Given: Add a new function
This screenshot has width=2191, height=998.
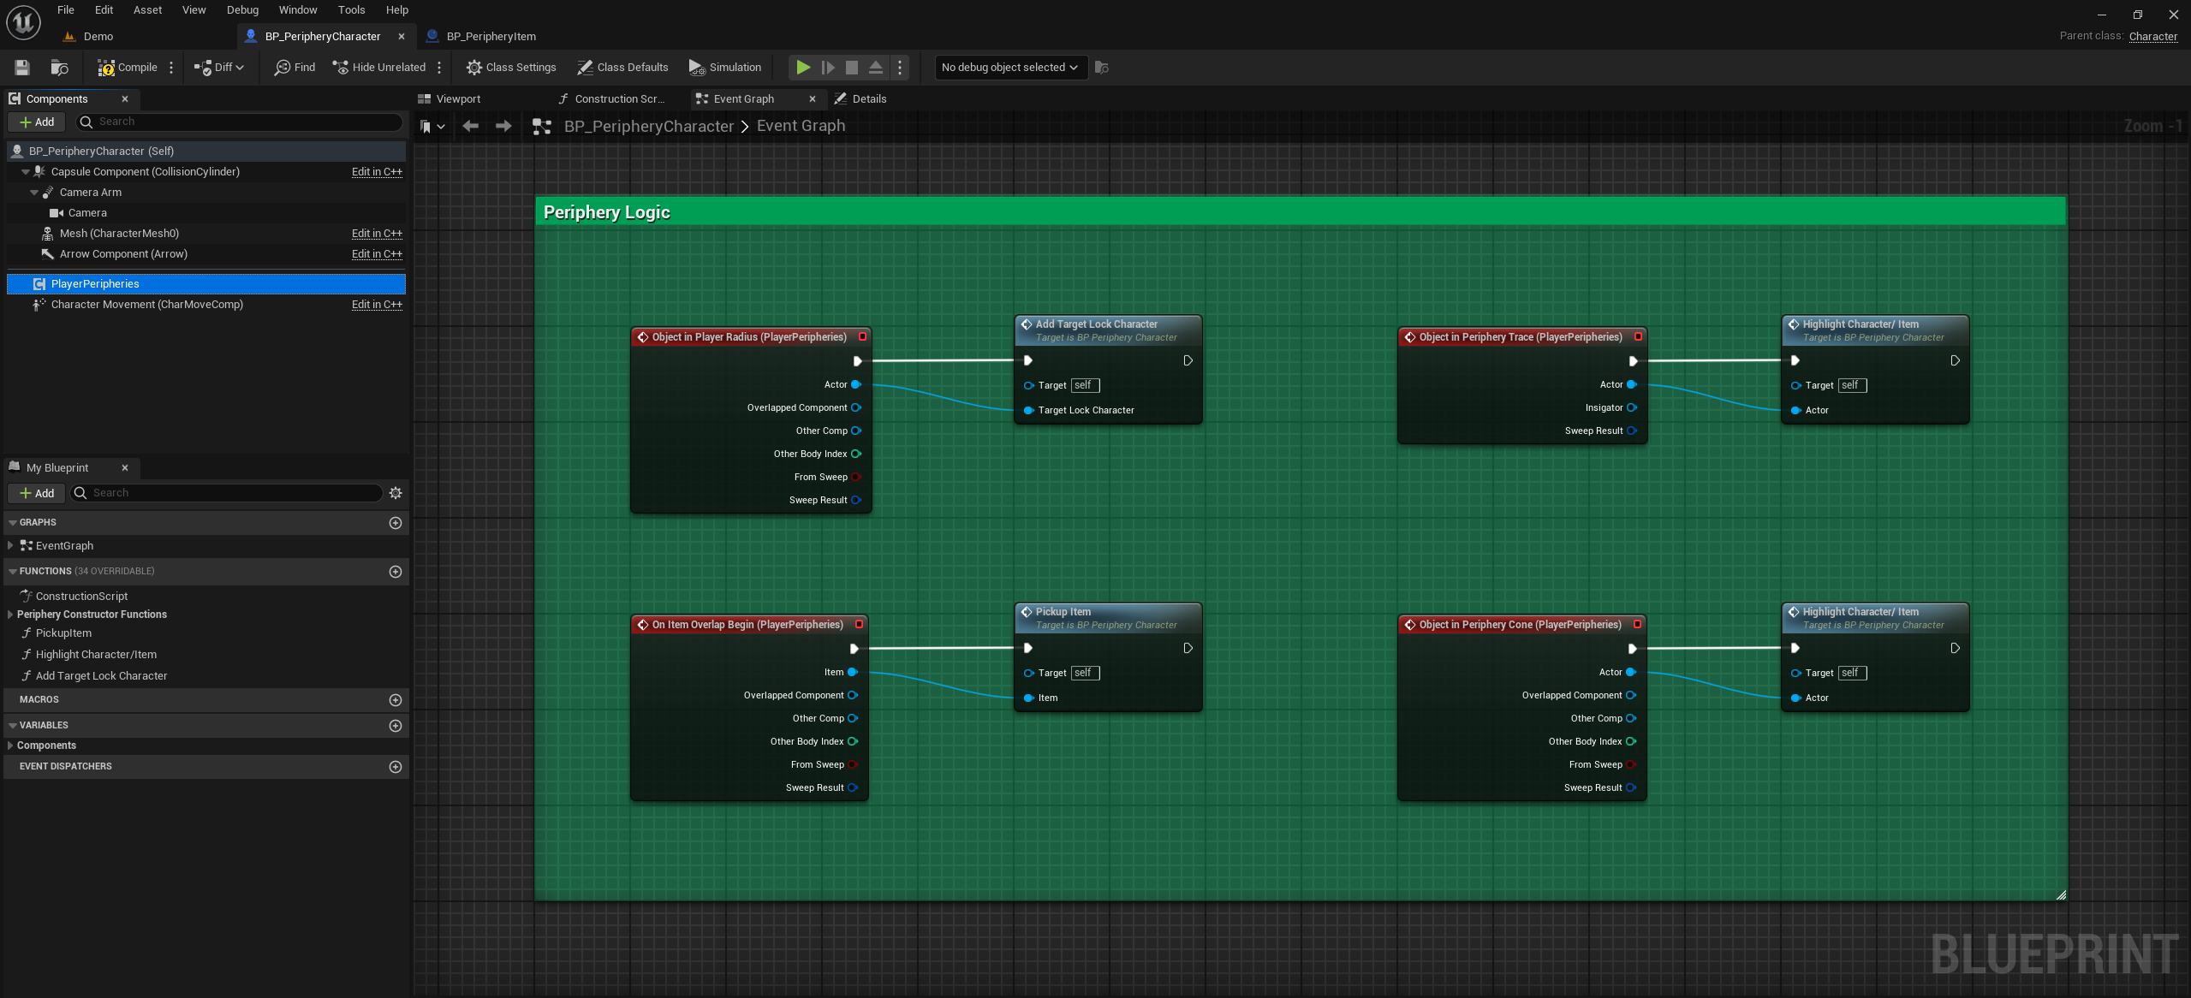Looking at the screenshot, I should point(396,572).
